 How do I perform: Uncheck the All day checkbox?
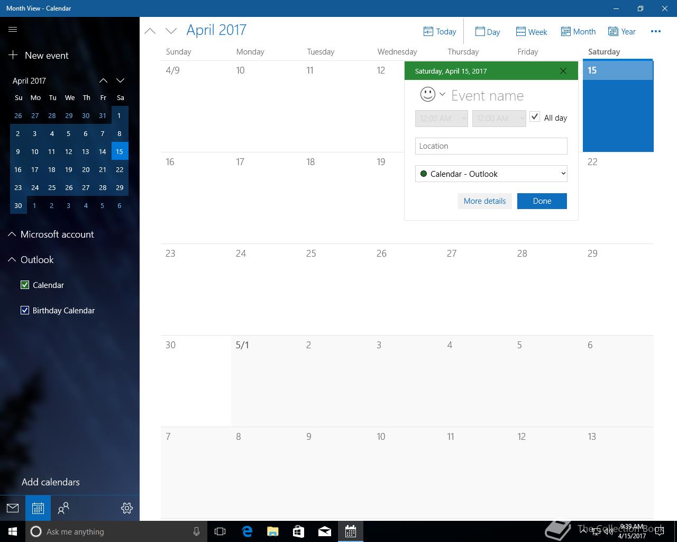coord(535,117)
